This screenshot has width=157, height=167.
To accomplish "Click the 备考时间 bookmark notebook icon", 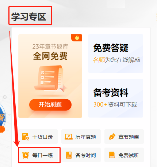I will click(69, 155).
